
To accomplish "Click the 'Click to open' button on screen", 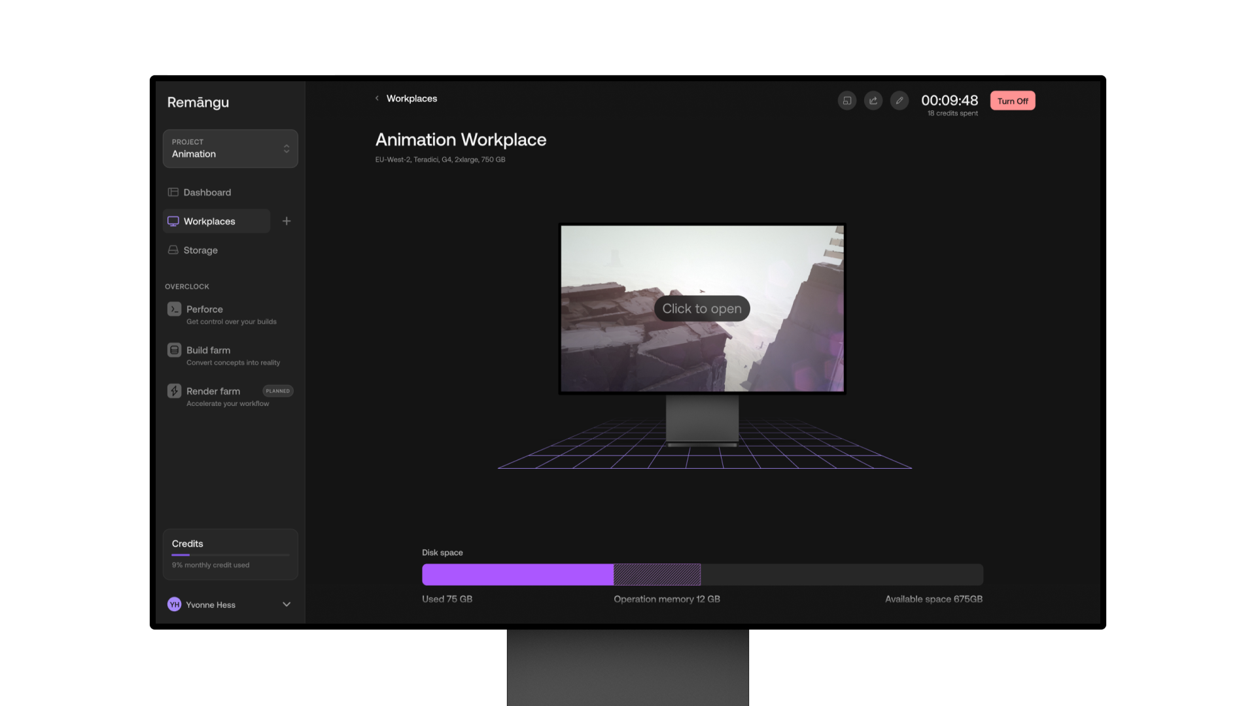I will 701,308.
